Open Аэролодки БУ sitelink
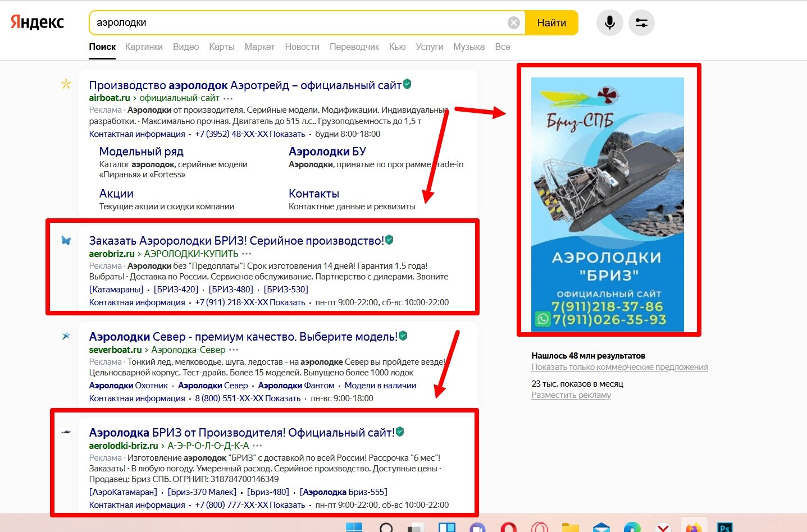Image resolution: width=807 pixels, height=532 pixels. coord(327,152)
